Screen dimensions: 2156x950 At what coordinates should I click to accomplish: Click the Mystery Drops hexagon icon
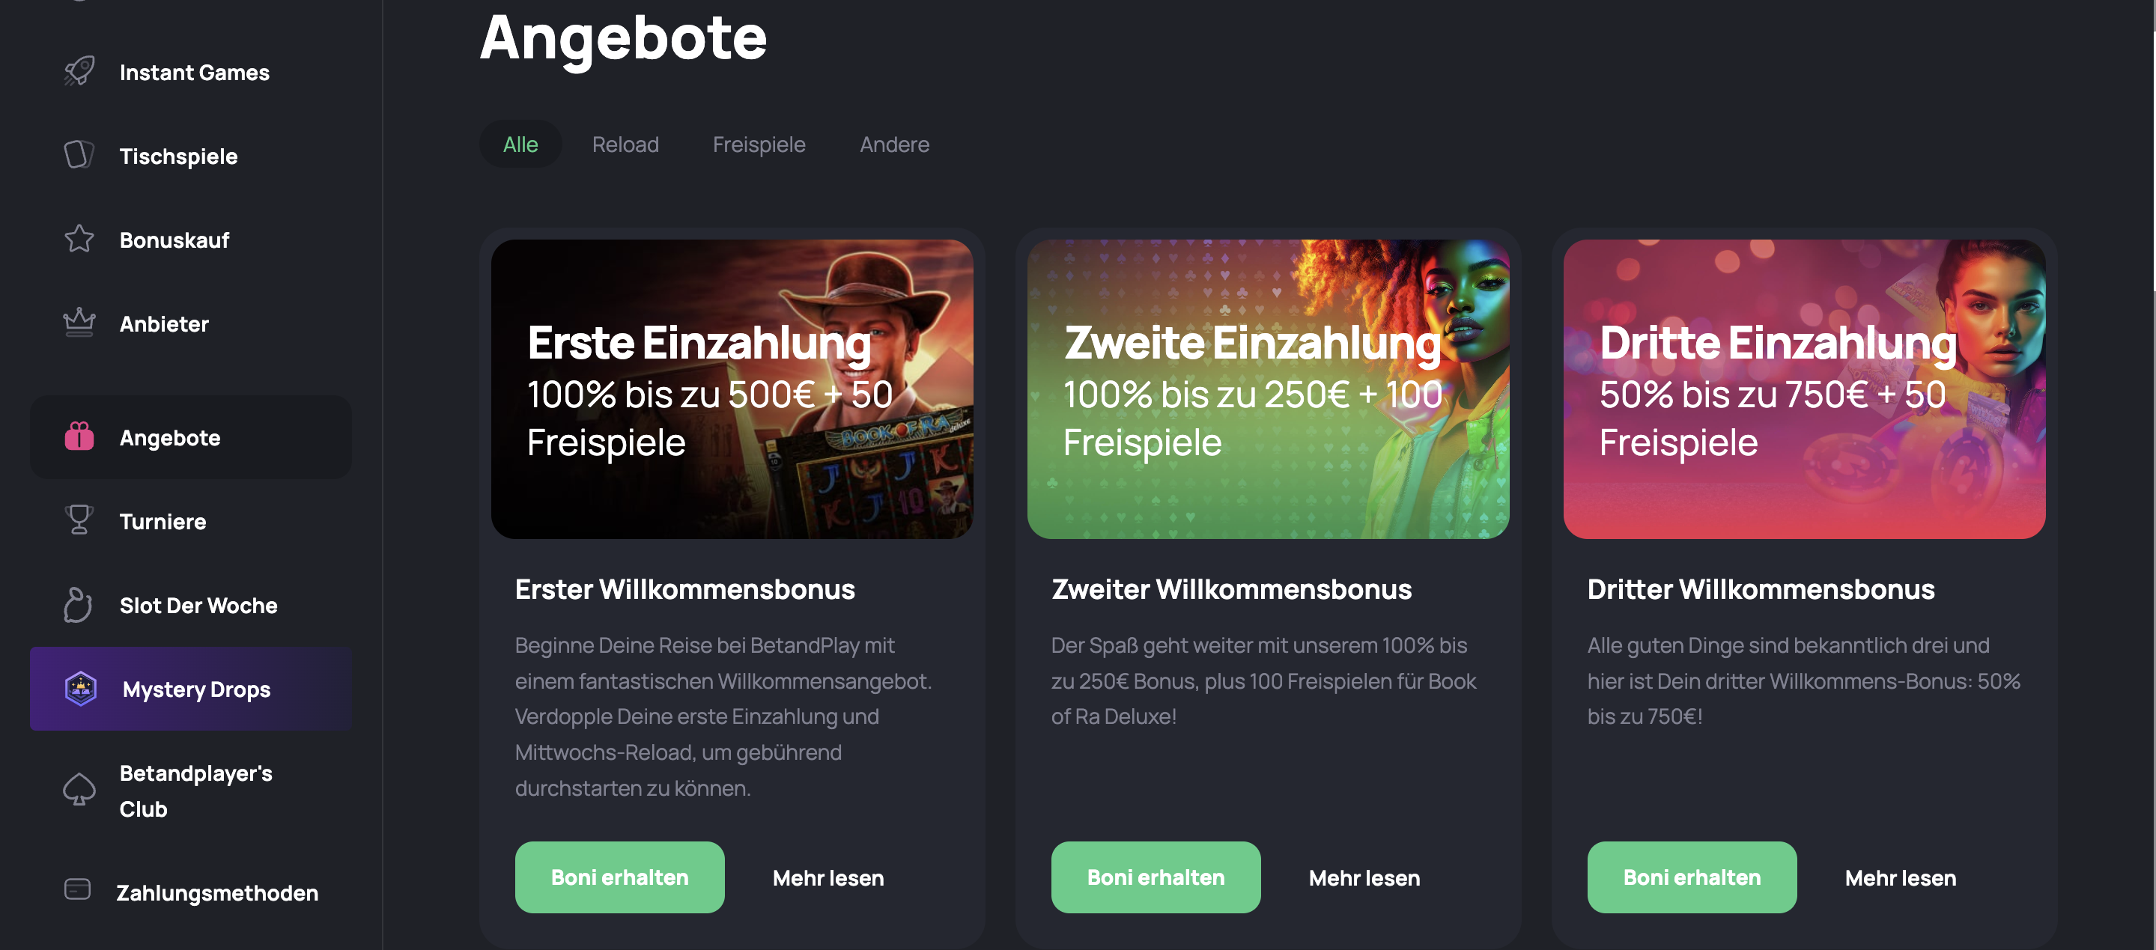[81, 688]
